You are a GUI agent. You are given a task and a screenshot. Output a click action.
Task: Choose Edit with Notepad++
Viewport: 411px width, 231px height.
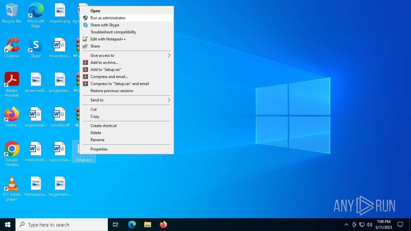(x=127, y=39)
